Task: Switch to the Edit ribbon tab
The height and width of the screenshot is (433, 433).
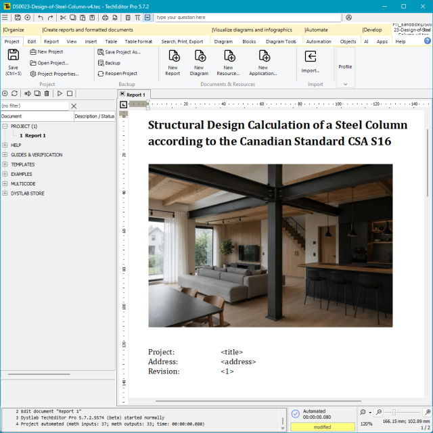Action: 32,42
